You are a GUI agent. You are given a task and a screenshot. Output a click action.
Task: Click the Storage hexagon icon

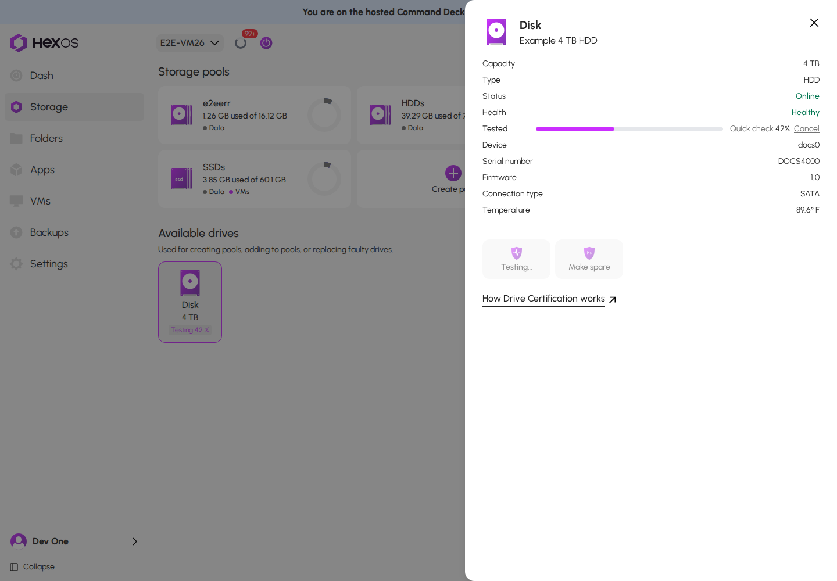(x=16, y=107)
